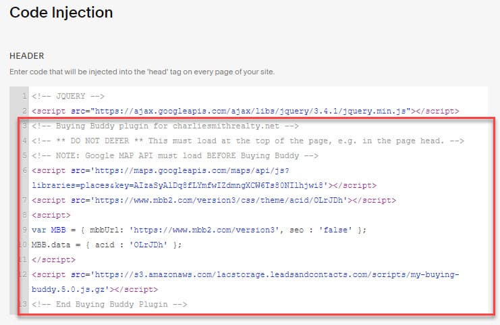Screen dimensions: 500x325
Task: Click the MBB.data acid assignment line
Action: click(107, 245)
